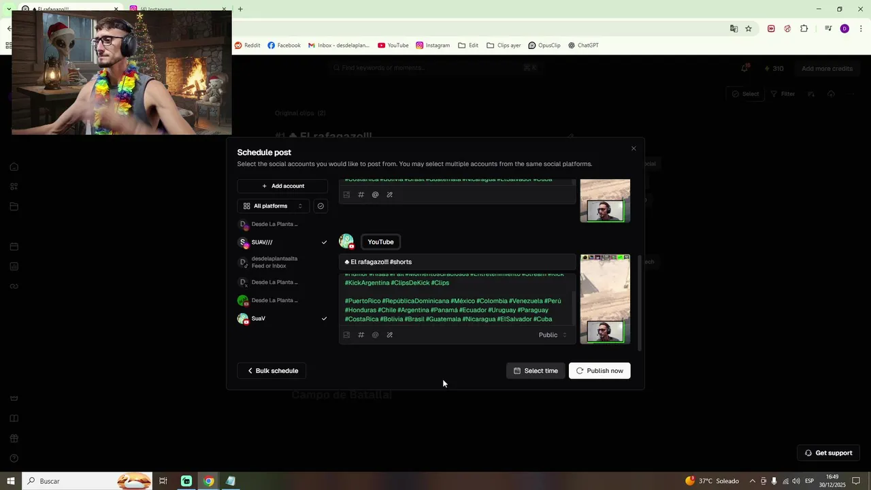The height and width of the screenshot is (490, 871).
Task: Open Chrome from taskbar
Action: point(209,481)
